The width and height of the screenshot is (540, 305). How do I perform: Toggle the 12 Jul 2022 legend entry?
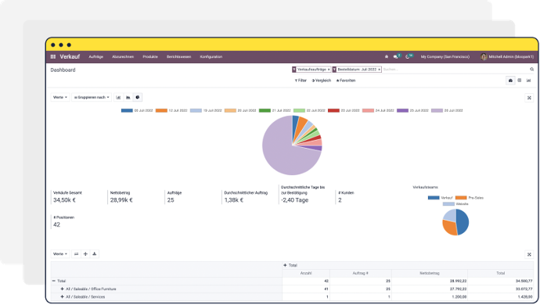171,111
